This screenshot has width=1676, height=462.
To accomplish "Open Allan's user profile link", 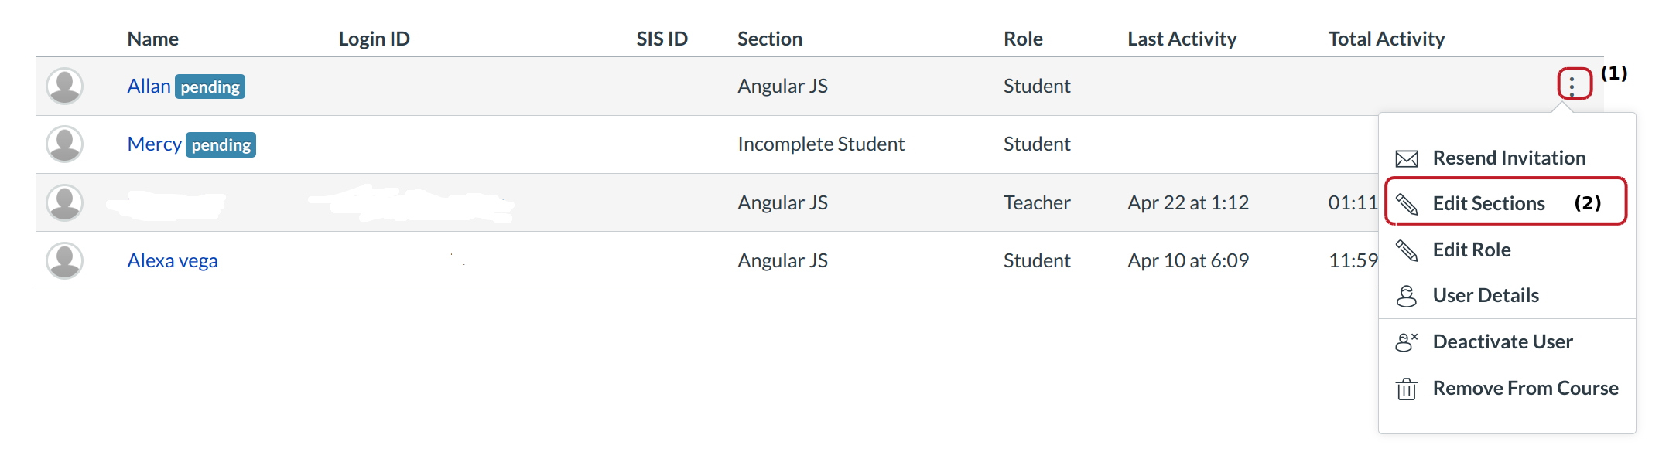I will click(149, 87).
